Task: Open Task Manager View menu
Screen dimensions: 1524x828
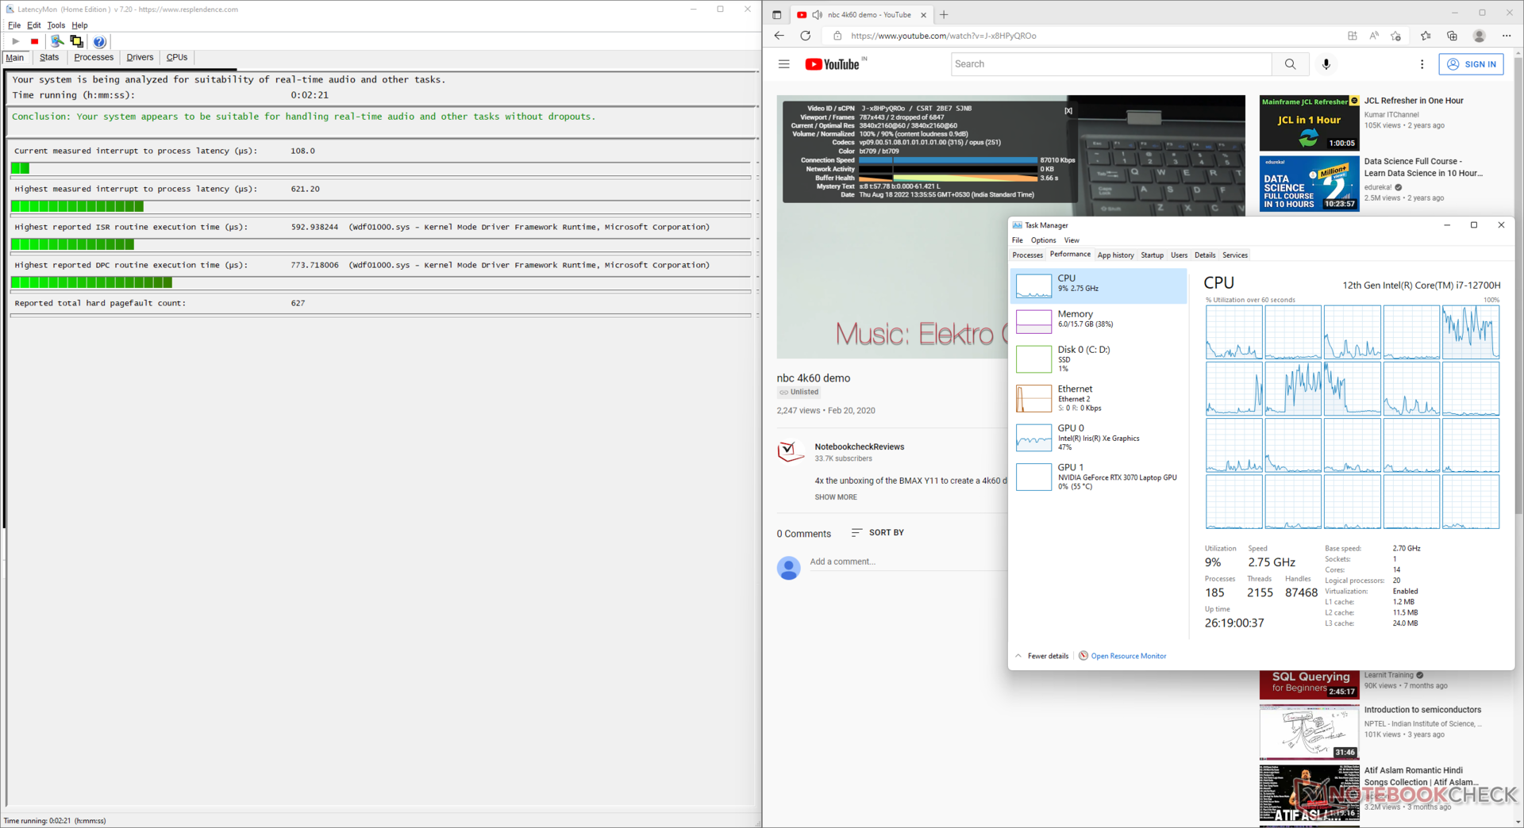Action: click(x=1072, y=240)
